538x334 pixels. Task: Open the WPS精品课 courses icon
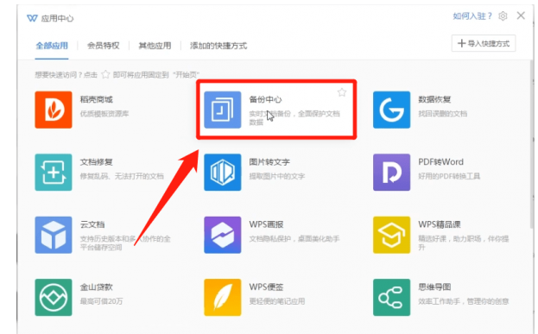391,235
